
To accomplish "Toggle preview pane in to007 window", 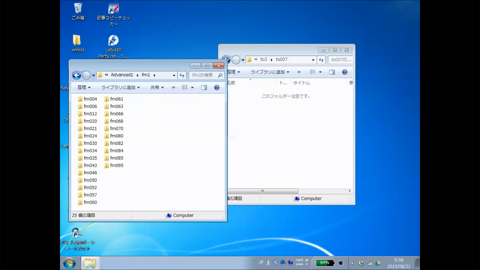I will pos(332,72).
